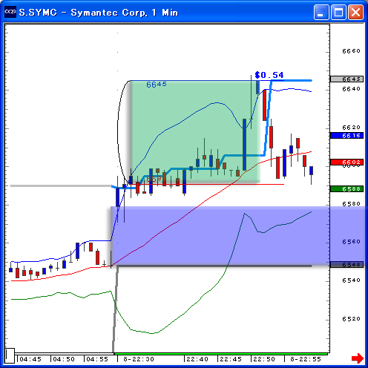The width and height of the screenshot is (368, 368).
Task: Click the 6540 price scale label
Action: [x=351, y=280]
